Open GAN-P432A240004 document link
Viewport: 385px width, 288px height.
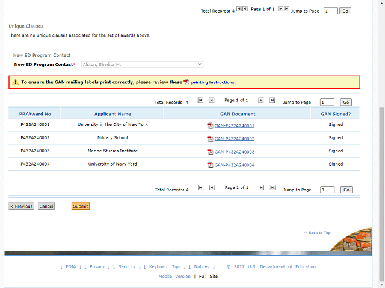[x=234, y=165]
